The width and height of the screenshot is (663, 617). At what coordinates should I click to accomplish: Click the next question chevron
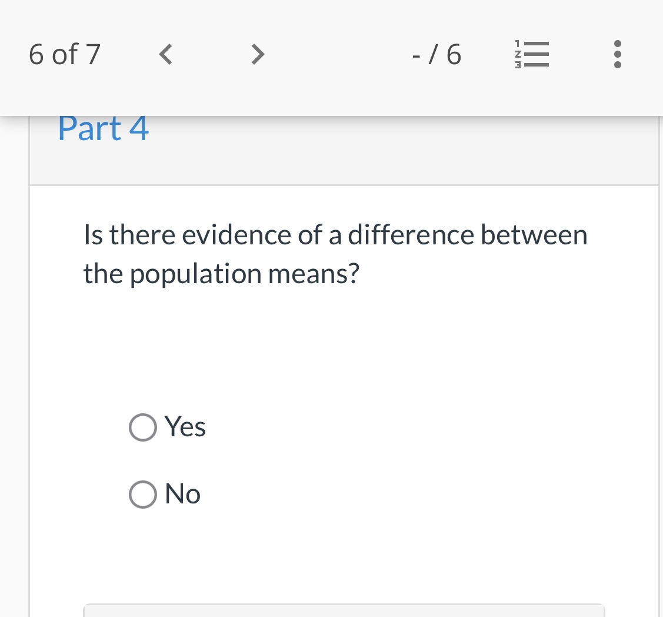click(x=257, y=54)
